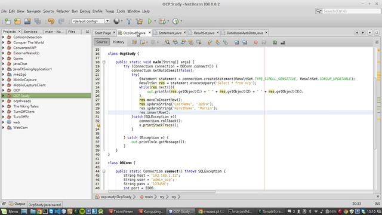This screenshot has width=382, height=215.
Task: Click the Clean and Build Project icon
Action: pos(139,21)
